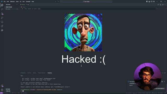
Task: Open the Go menu
Action: click(20, 2)
